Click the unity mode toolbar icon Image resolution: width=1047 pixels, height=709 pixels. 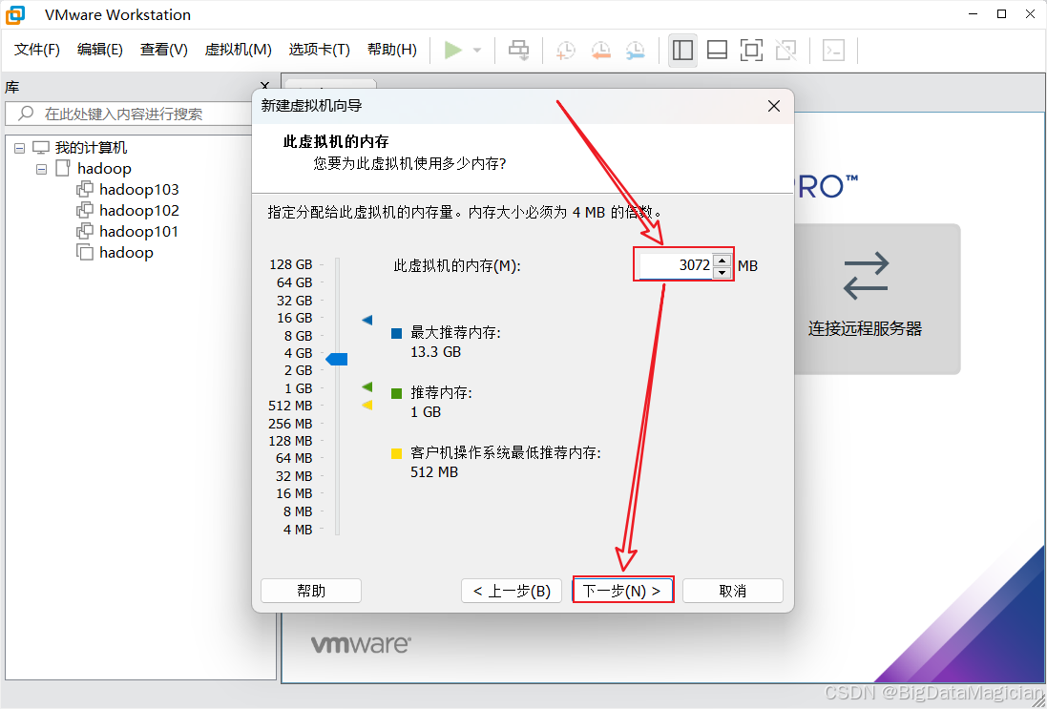tap(785, 50)
